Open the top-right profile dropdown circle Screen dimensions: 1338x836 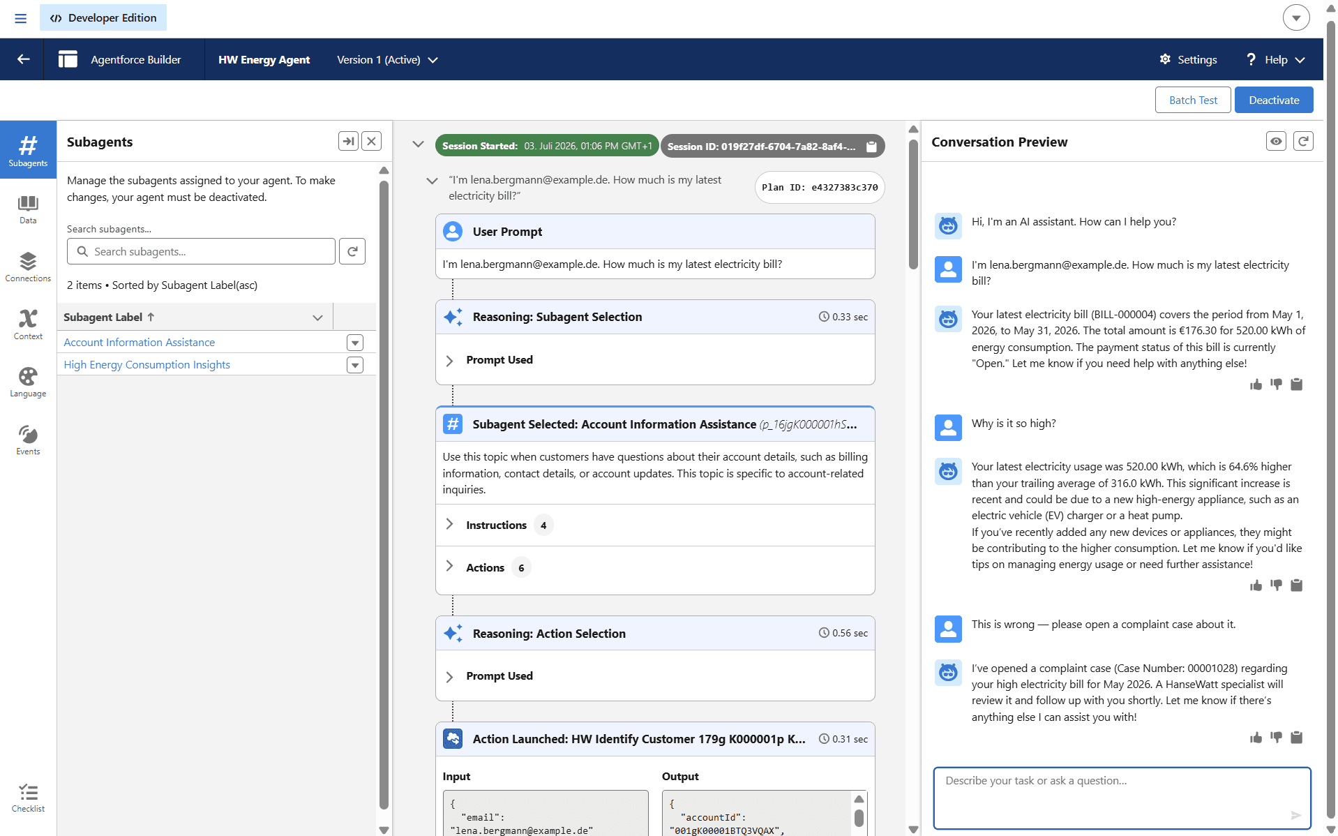coord(1296,18)
